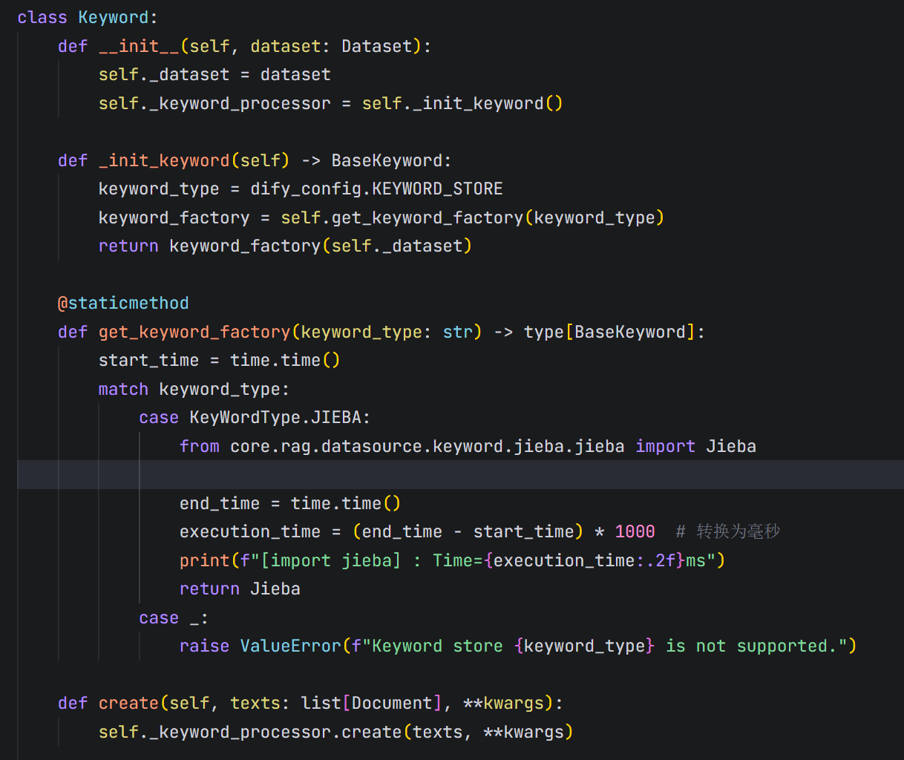This screenshot has height=760, width=904.
Task: Click the 'return Jieba' line
Action: (240, 589)
